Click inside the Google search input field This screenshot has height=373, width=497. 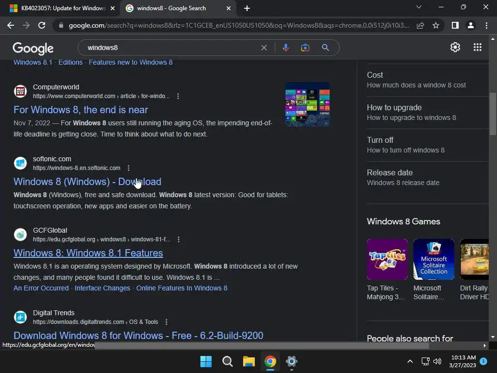(x=171, y=48)
